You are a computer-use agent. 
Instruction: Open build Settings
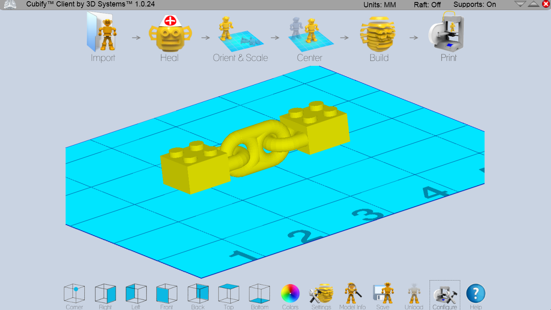point(321,293)
